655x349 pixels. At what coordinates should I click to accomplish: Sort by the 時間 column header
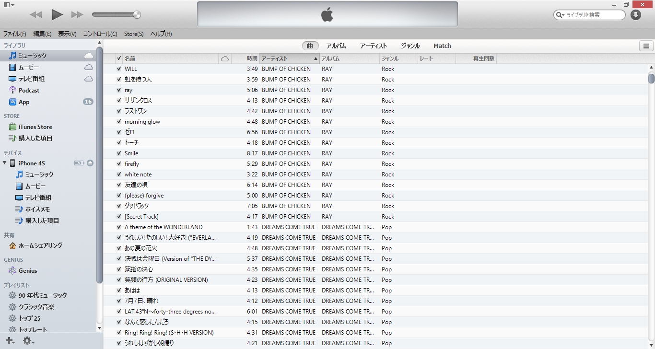point(246,58)
